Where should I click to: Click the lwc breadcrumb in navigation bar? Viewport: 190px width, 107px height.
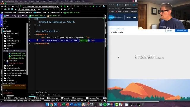(47, 12)
